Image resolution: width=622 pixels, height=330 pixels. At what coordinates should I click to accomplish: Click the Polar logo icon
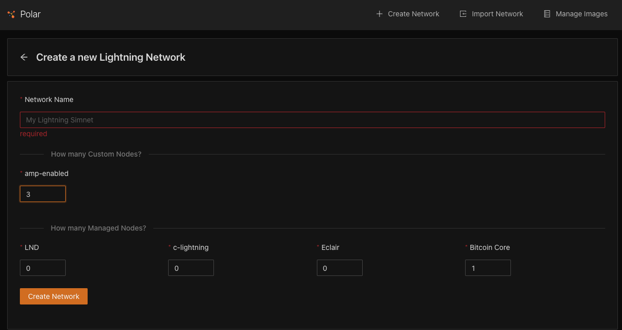[11, 14]
